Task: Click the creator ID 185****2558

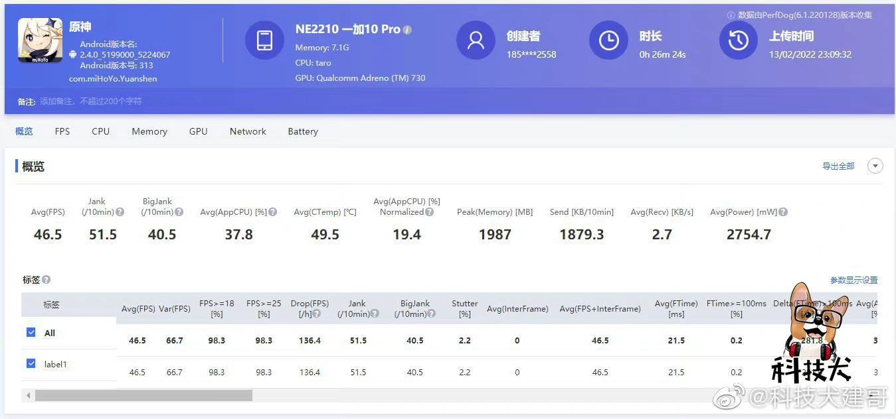Action: pyautogui.click(x=531, y=54)
